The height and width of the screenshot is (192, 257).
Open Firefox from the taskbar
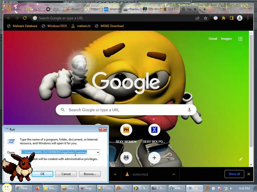37,188
